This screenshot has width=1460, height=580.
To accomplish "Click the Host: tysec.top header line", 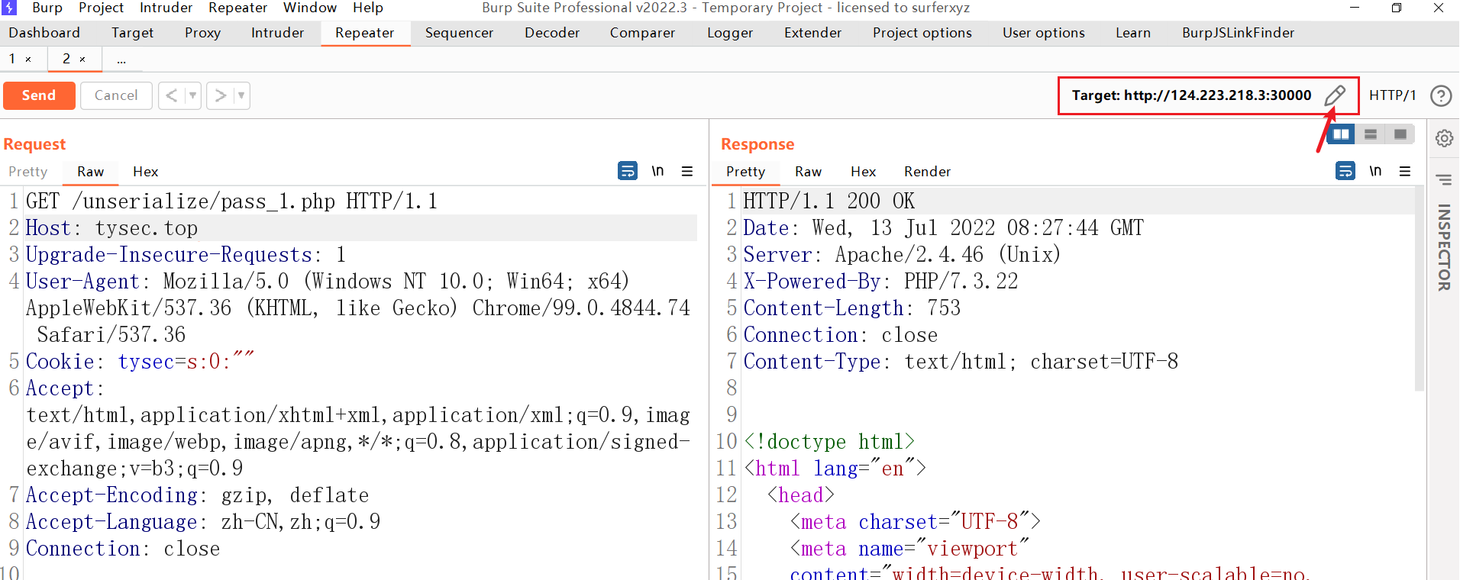I will coord(112,228).
